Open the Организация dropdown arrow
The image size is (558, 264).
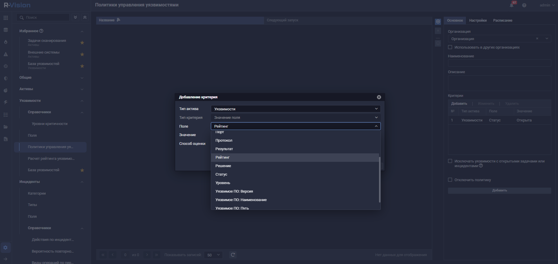[x=547, y=39]
